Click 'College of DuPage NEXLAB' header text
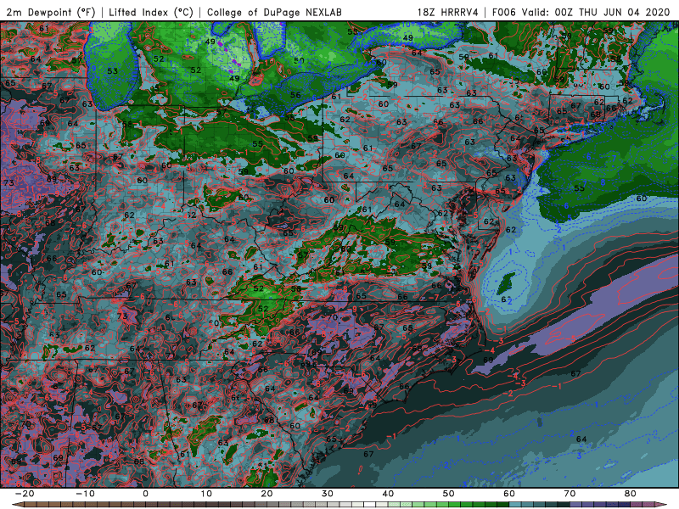The image size is (679, 509). [x=274, y=12]
